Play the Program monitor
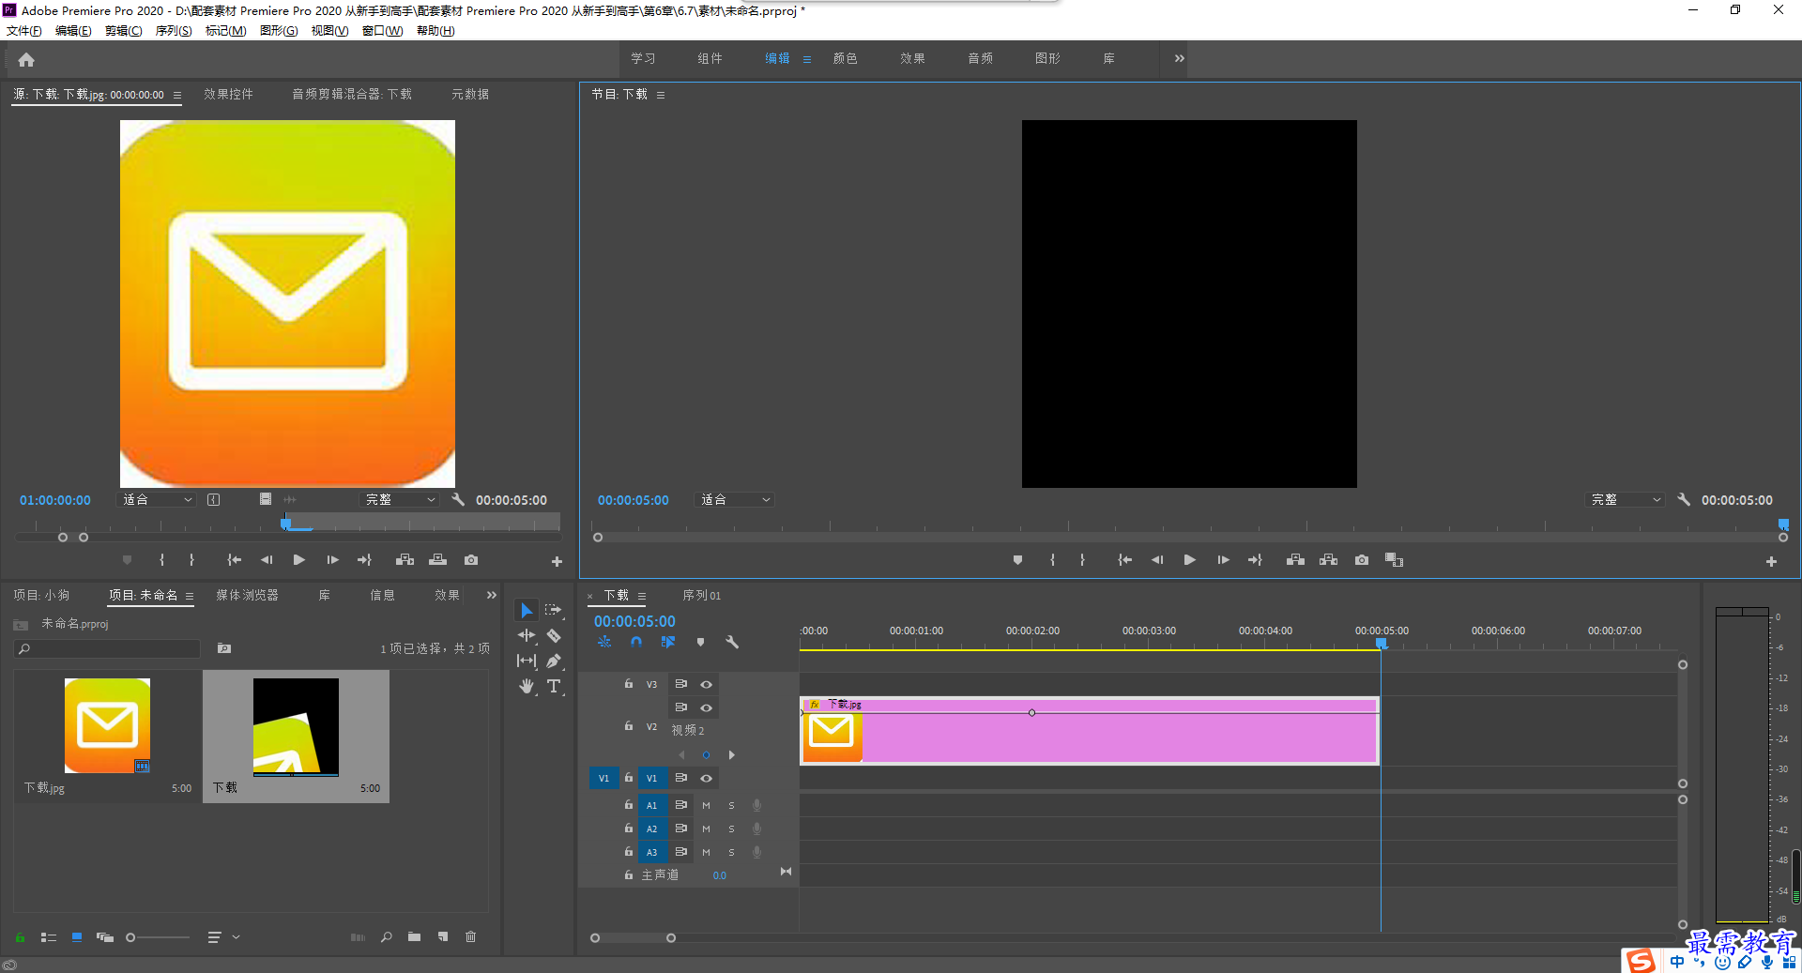Viewport: 1802px width, 973px height. (1189, 560)
